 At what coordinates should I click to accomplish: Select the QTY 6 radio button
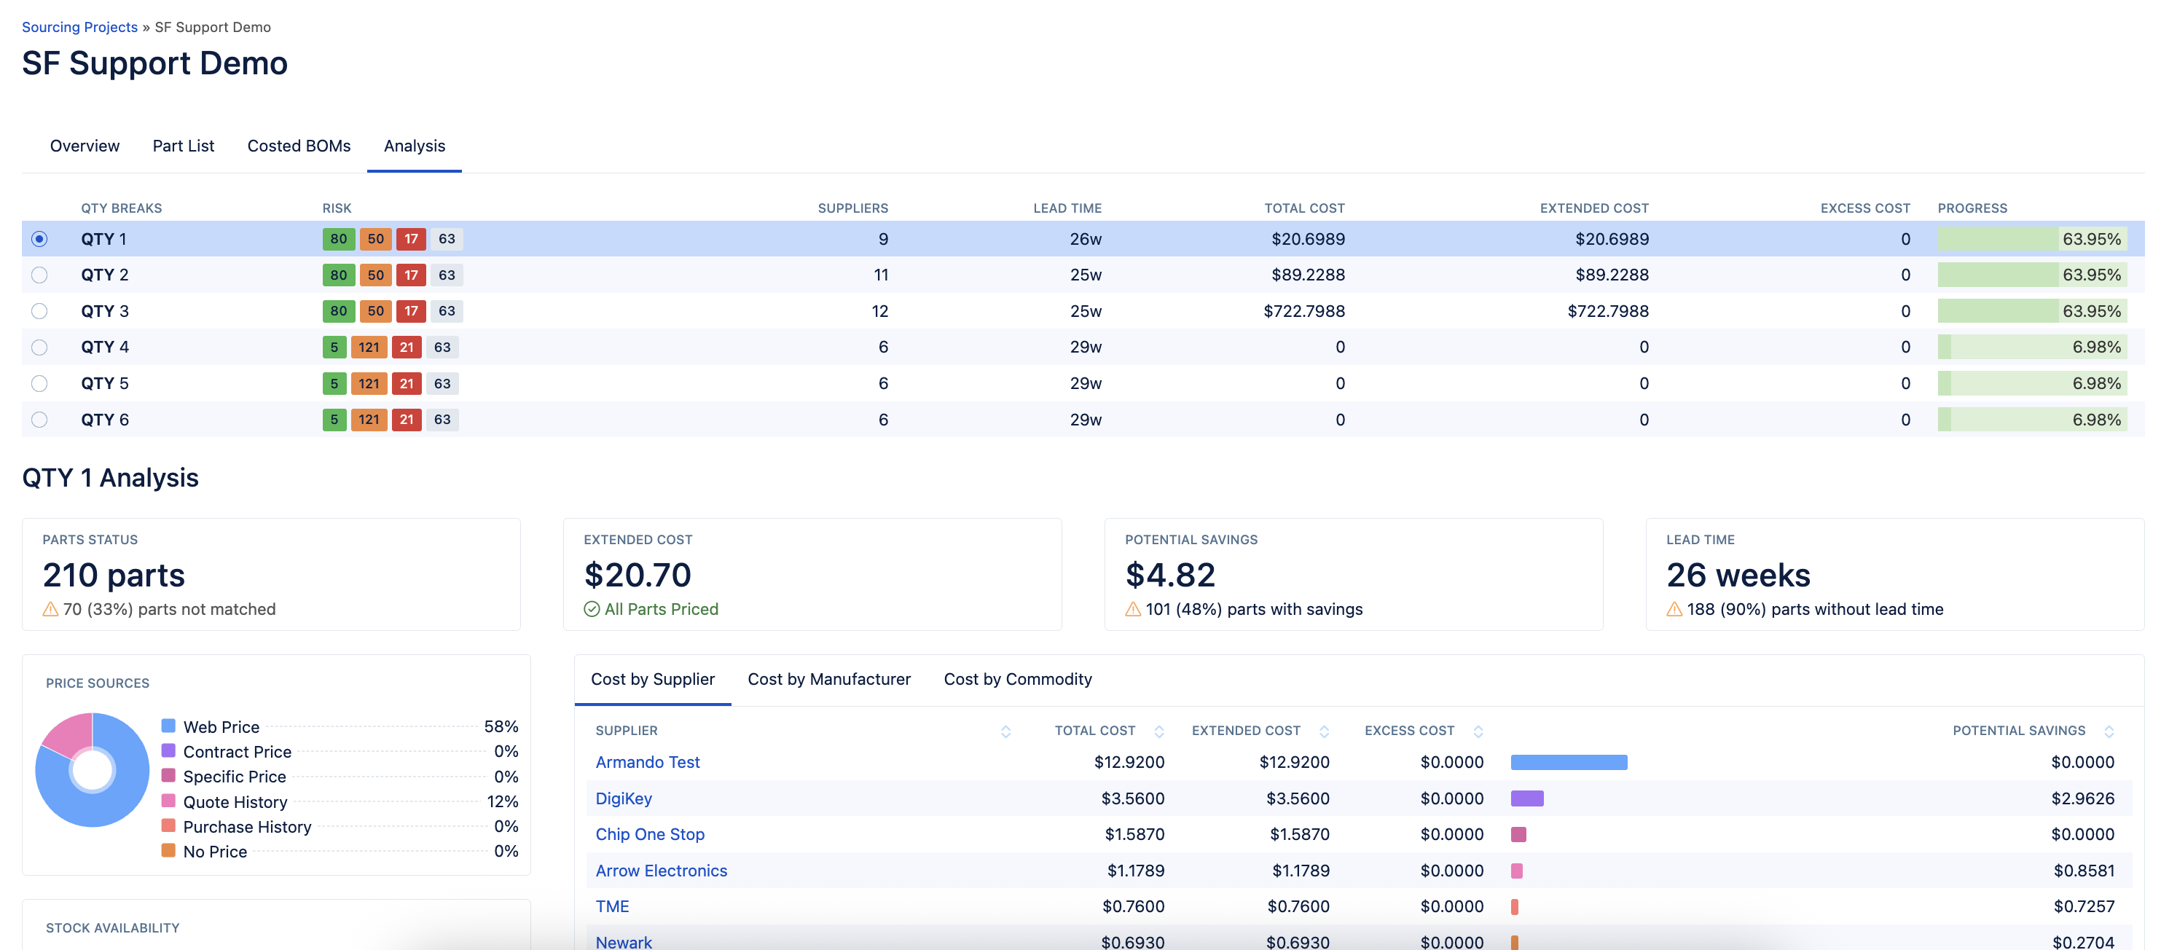pyautogui.click(x=39, y=419)
